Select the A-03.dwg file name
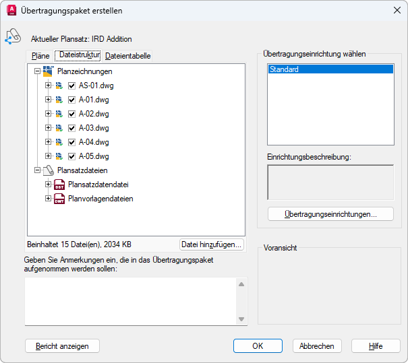Image resolution: width=408 pixels, height=363 pixels. pyautogui.click(x=94, y=128)
